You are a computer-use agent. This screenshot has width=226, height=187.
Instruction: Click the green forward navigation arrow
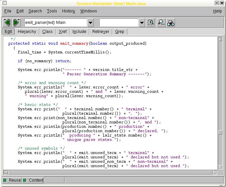tap(16, 23)
